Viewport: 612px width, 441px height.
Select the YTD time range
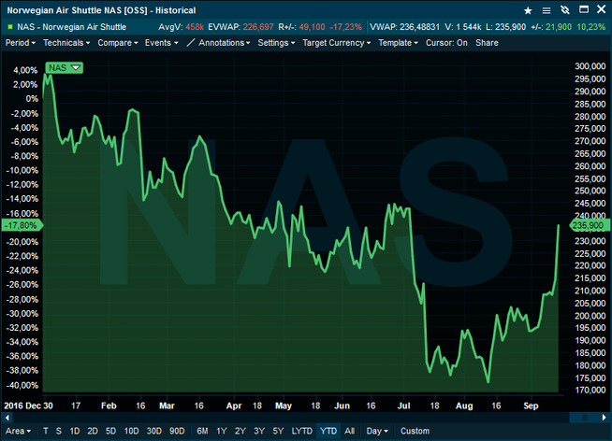pos(328,431)
